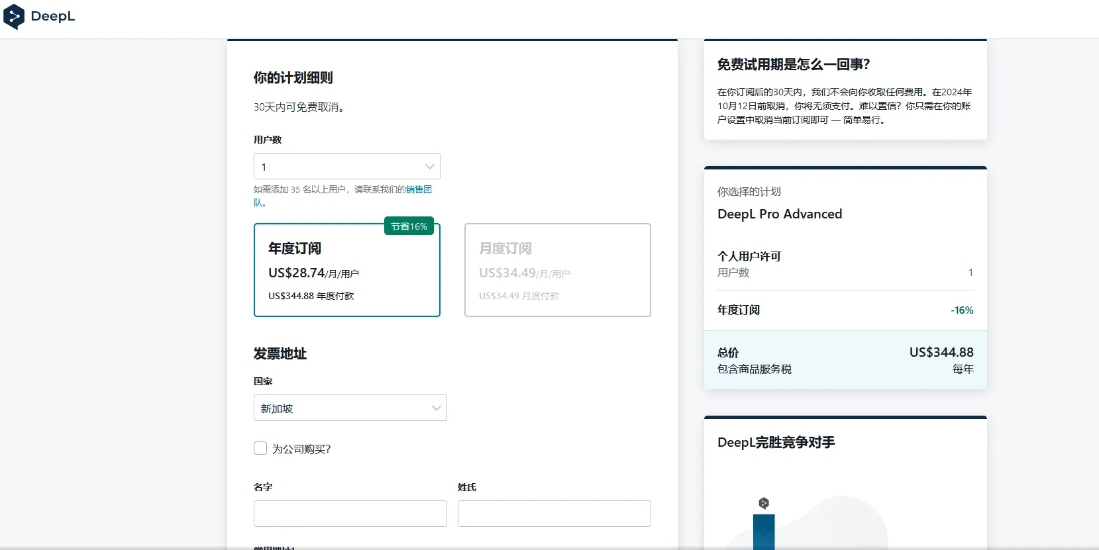
Task: Focus the 姓氏 input field
Action: (x=554, y=514)
